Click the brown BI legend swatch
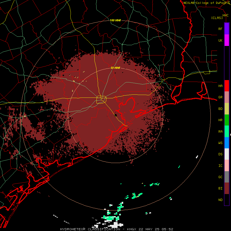231x231 pixels. click(x=227, y=188)
